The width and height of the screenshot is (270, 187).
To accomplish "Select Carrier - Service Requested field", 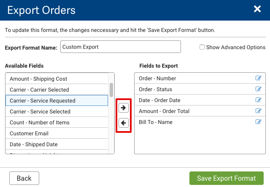I will point(57,100).
